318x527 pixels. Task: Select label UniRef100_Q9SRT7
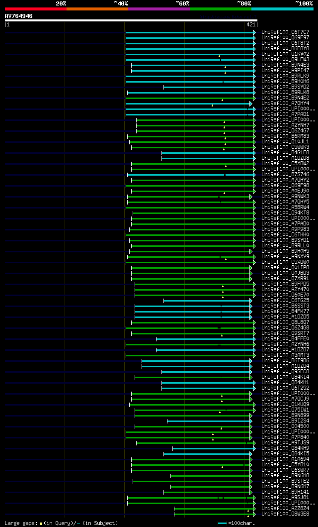(286, 333)
